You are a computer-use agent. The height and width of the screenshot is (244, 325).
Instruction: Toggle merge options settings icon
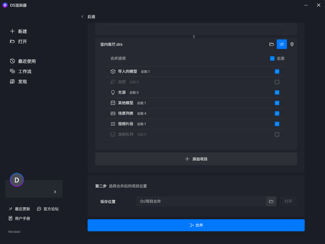[x=282, y=44]
